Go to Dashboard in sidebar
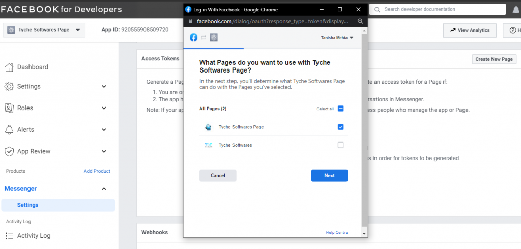 coord(33,67)
